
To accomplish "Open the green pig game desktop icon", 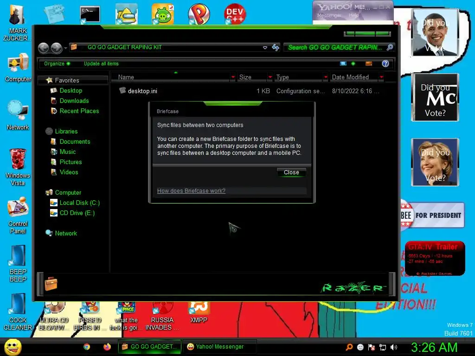I will tap(163, 14).
